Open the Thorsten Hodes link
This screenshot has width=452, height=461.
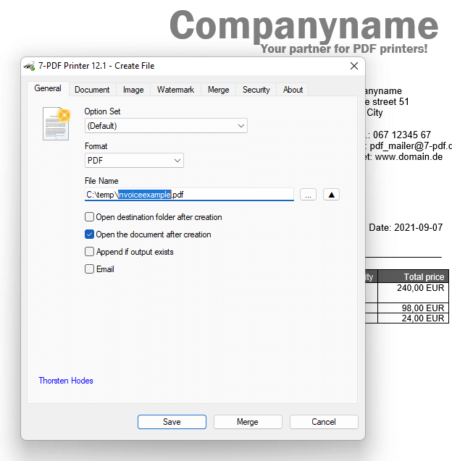pos(66,381)
